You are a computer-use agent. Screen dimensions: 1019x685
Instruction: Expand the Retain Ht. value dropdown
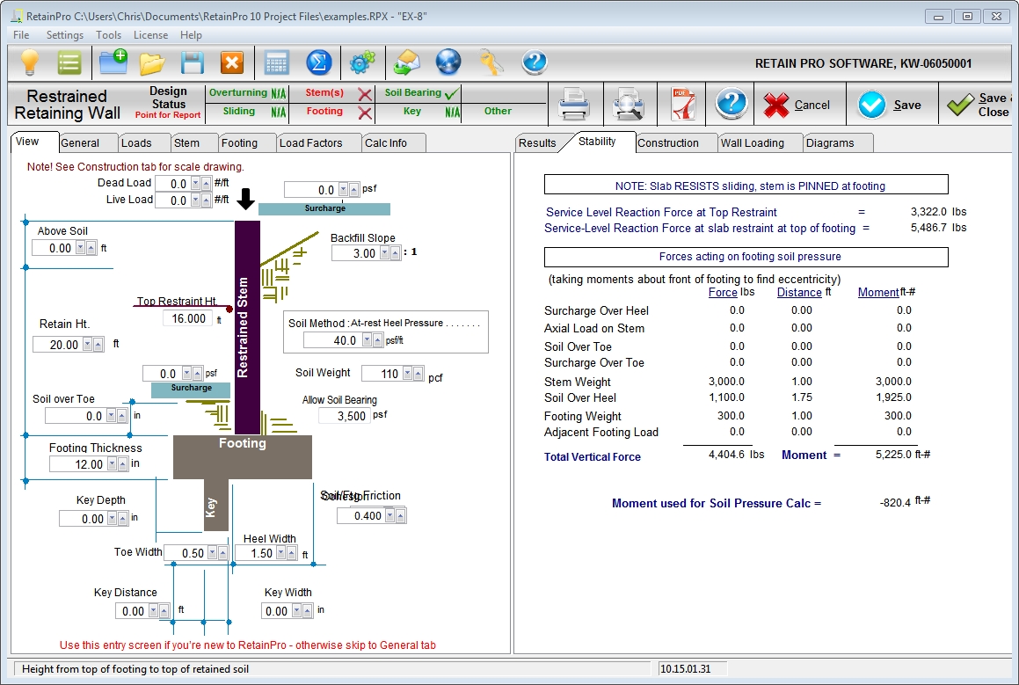click(87, 345)
